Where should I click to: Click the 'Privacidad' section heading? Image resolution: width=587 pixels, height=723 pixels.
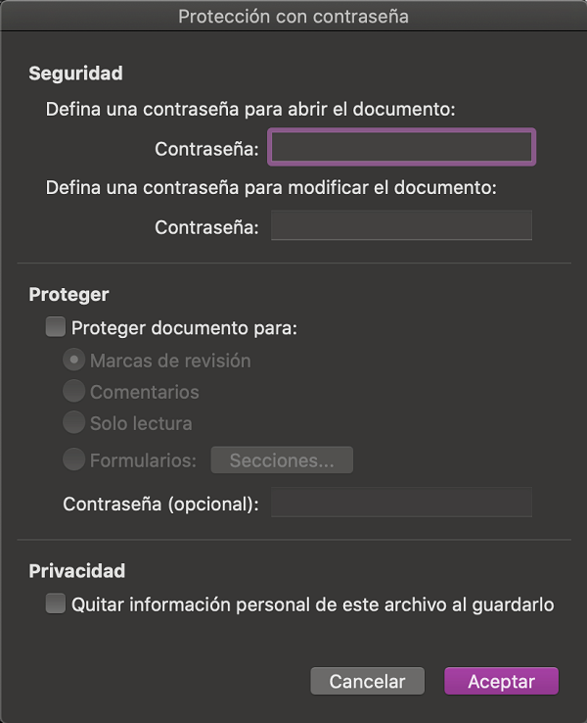76,571
